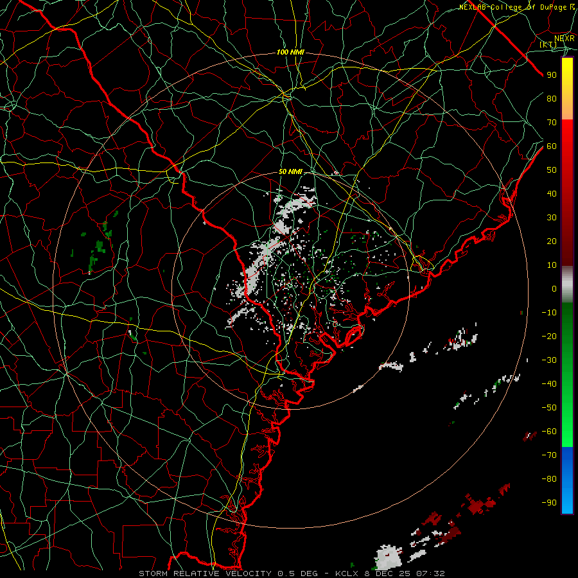Image resolution: width=578 pixels, height=578 pixels.
Task: Click the positive 80 scale value
Action: tap(552, 99)
